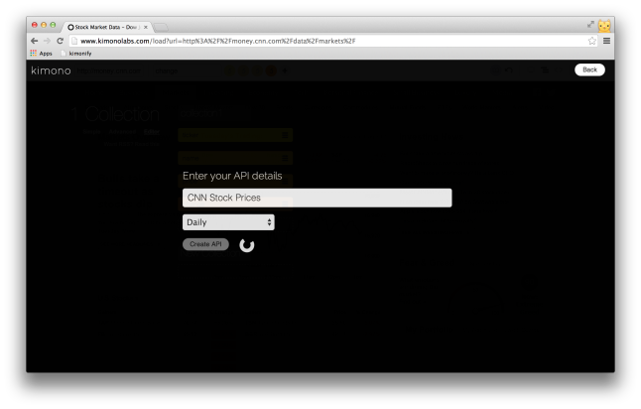641x409 pixels.
Task: Click the loading spinner beside Create API
Action: [247, 245]
